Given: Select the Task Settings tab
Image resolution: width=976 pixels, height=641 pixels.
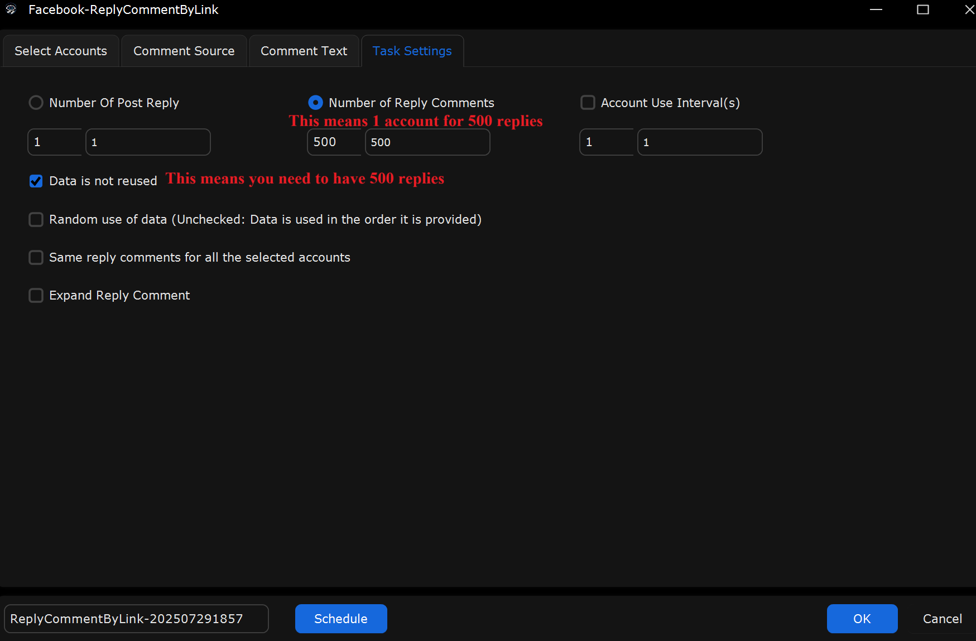Looking at the screenshot, I should tap(412, 51).
